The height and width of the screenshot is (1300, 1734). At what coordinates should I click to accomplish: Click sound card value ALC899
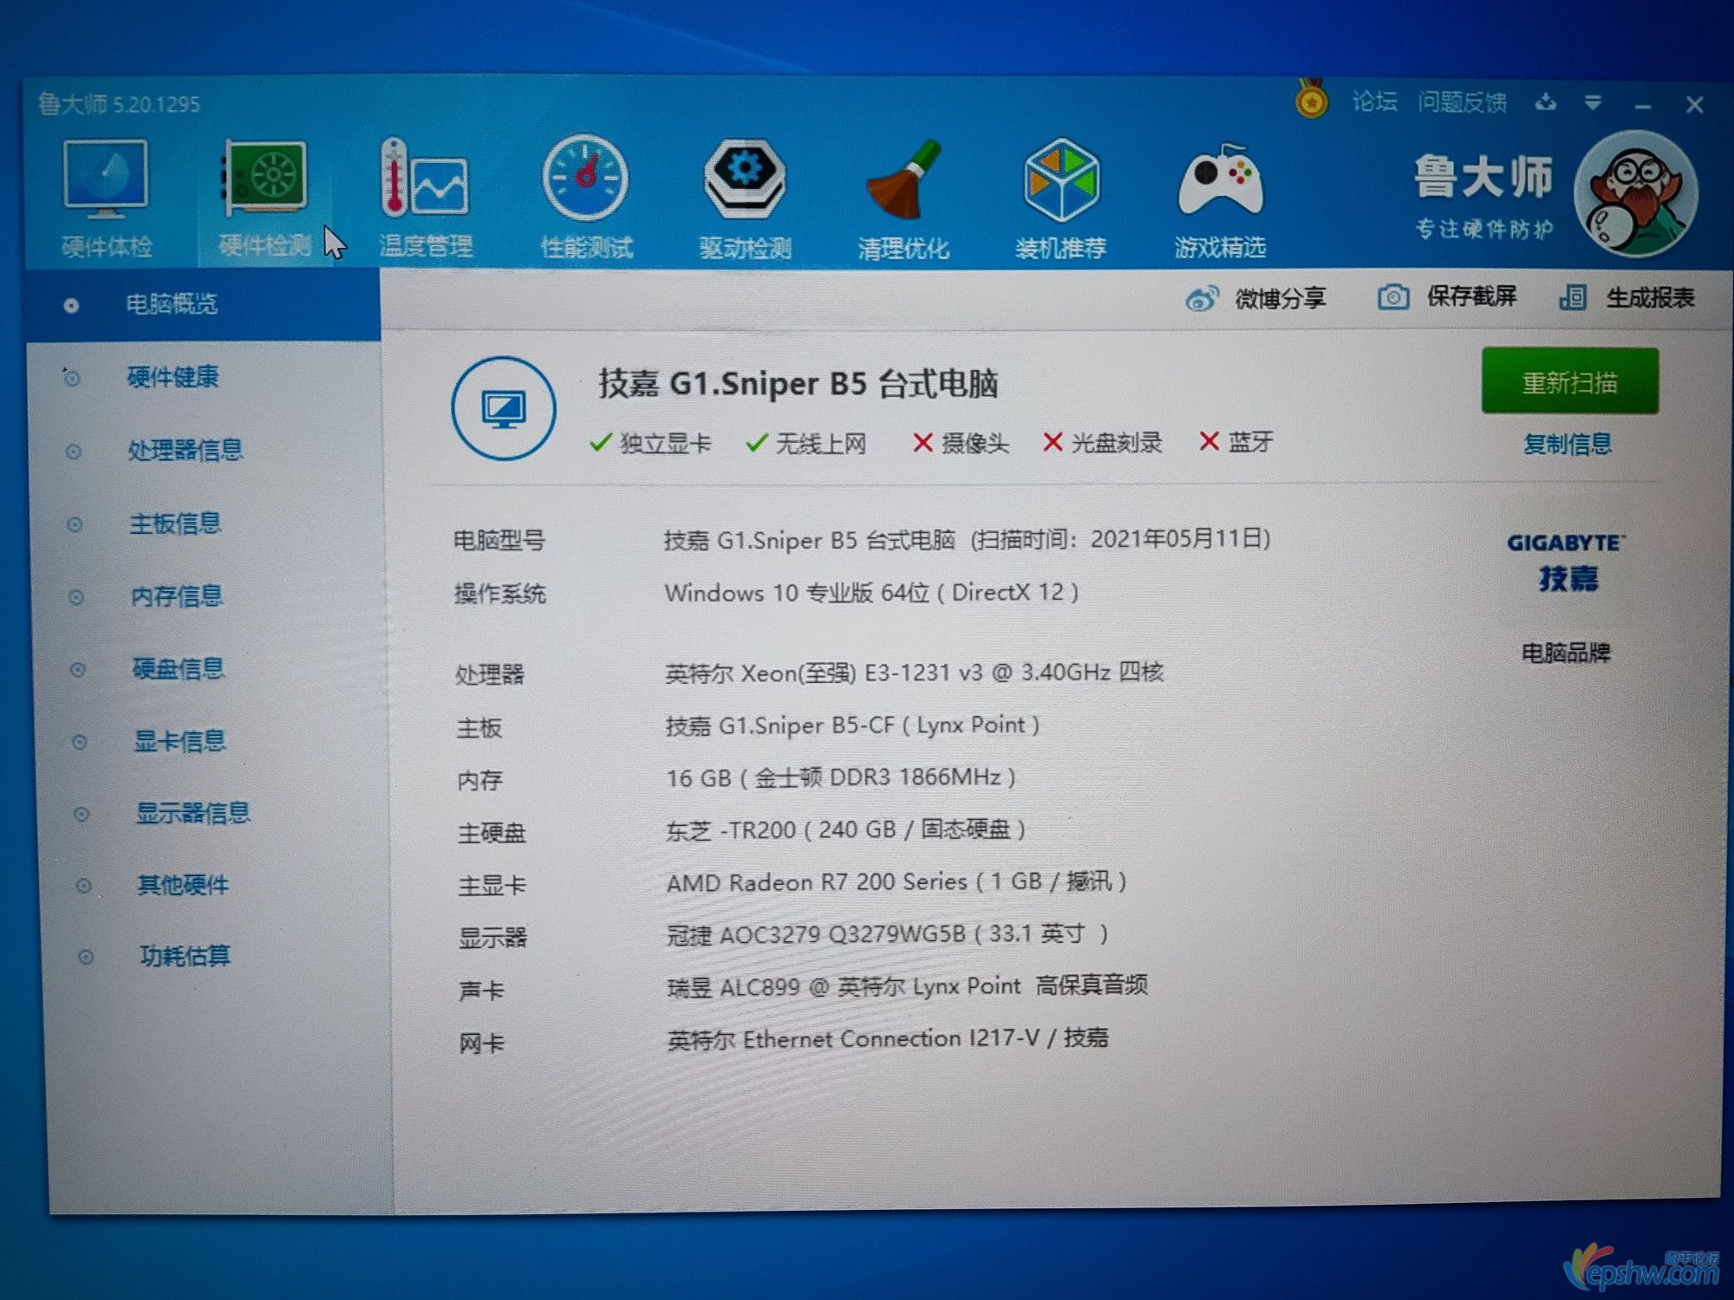tap(907, 986)
